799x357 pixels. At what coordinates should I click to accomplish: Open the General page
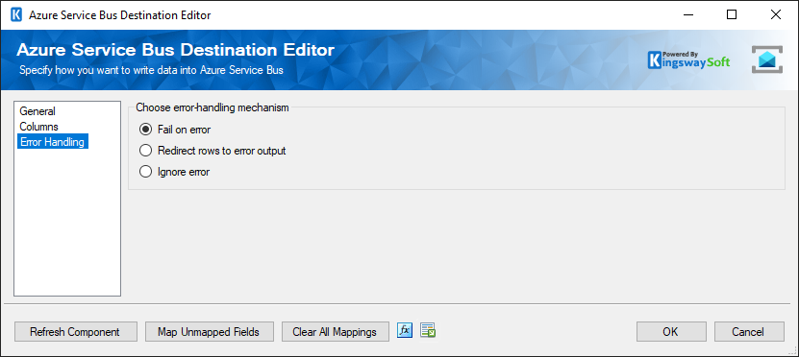37,111
